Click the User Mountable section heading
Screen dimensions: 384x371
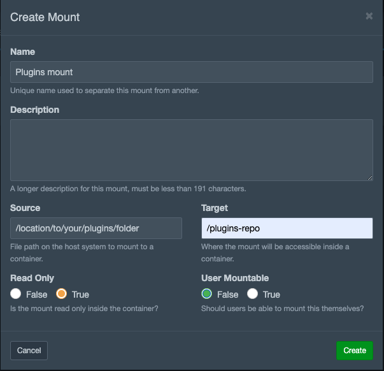click(235, 278)
